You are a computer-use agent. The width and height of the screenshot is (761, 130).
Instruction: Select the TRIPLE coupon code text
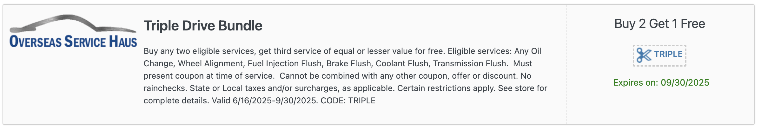(x=668, y=54)
